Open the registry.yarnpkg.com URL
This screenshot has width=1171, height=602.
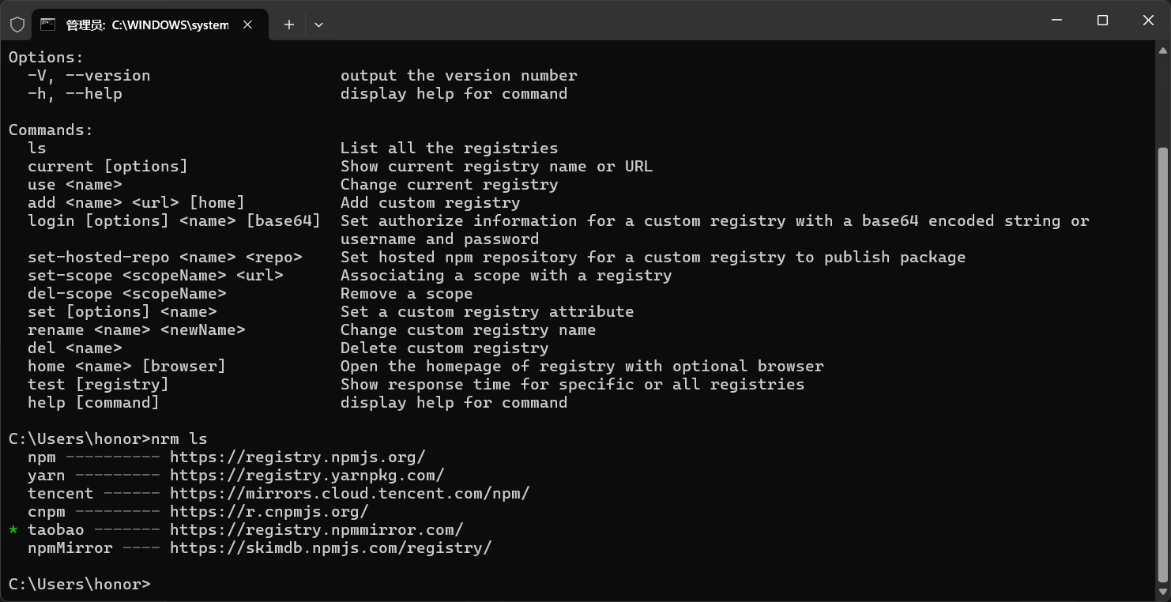click(x=307, y=475)
